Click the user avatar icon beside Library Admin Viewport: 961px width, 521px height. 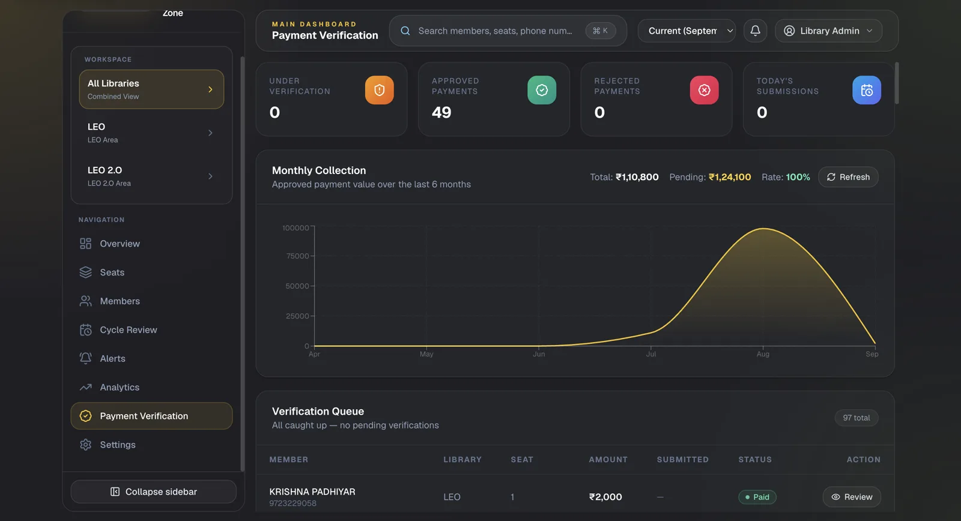click(789, 31)
